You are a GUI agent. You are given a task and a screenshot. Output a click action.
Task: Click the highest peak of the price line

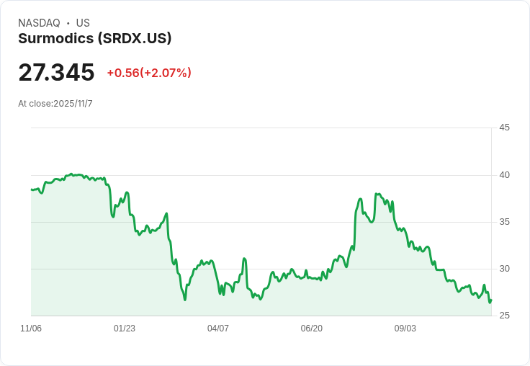(x=72, y=174)
